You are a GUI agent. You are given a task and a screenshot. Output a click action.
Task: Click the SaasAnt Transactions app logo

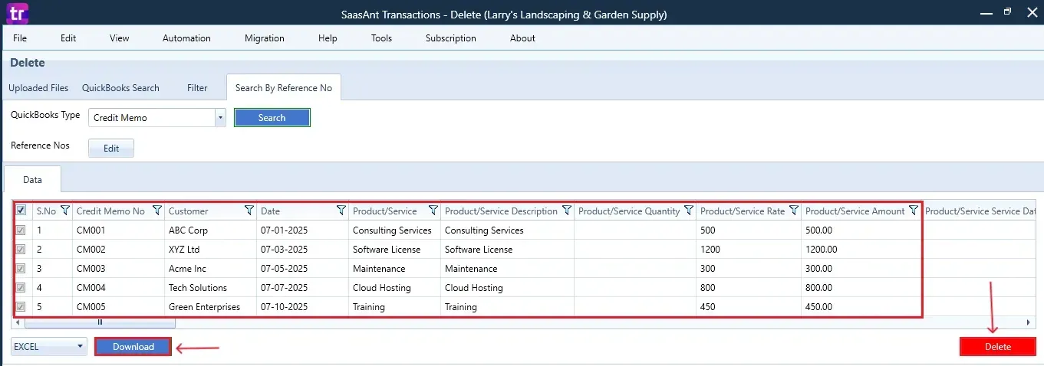point(15,13)
